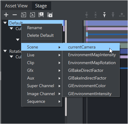Click the greyed-out add keyframe diamond icon
128x124 pixels.
coord(87,15)
